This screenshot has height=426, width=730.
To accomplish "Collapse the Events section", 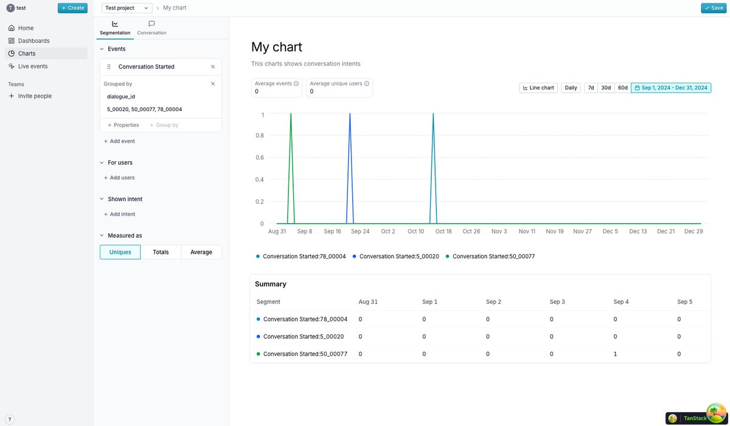I will [102, 49].
